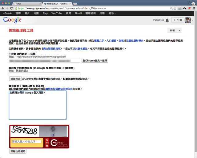
Task: Close the Gmail tab
Action: (40, 4)
